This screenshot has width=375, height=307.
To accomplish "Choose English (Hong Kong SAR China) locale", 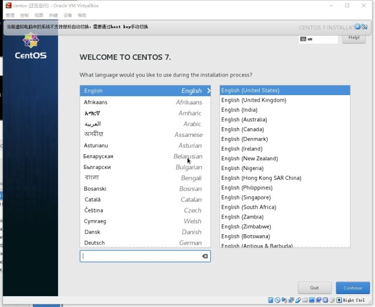I will click(x=285, y=178).
